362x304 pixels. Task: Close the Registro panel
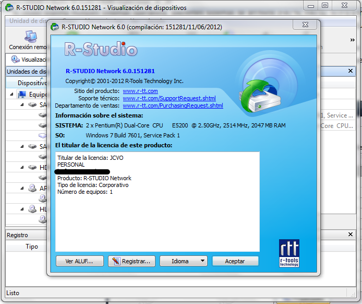pyautogui.click(x=351, y=235)
